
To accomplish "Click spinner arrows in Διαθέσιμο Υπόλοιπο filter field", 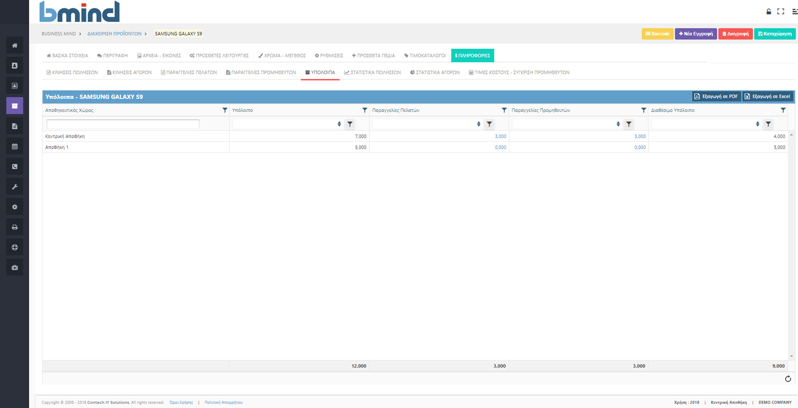I will [758, 124].
